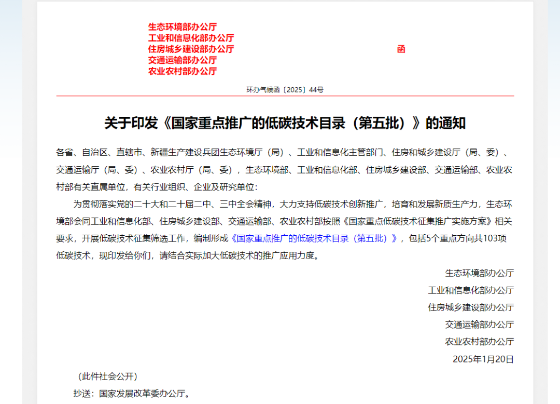Click 交通运输部办公厅 header line
This screenshot has width=560, height=404.
coord(181,60)
